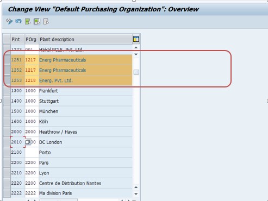Select the row selector for plant 1300 Frankfurt
The height and width of the screenshot is (201, 268).
[x=7, y=91]
